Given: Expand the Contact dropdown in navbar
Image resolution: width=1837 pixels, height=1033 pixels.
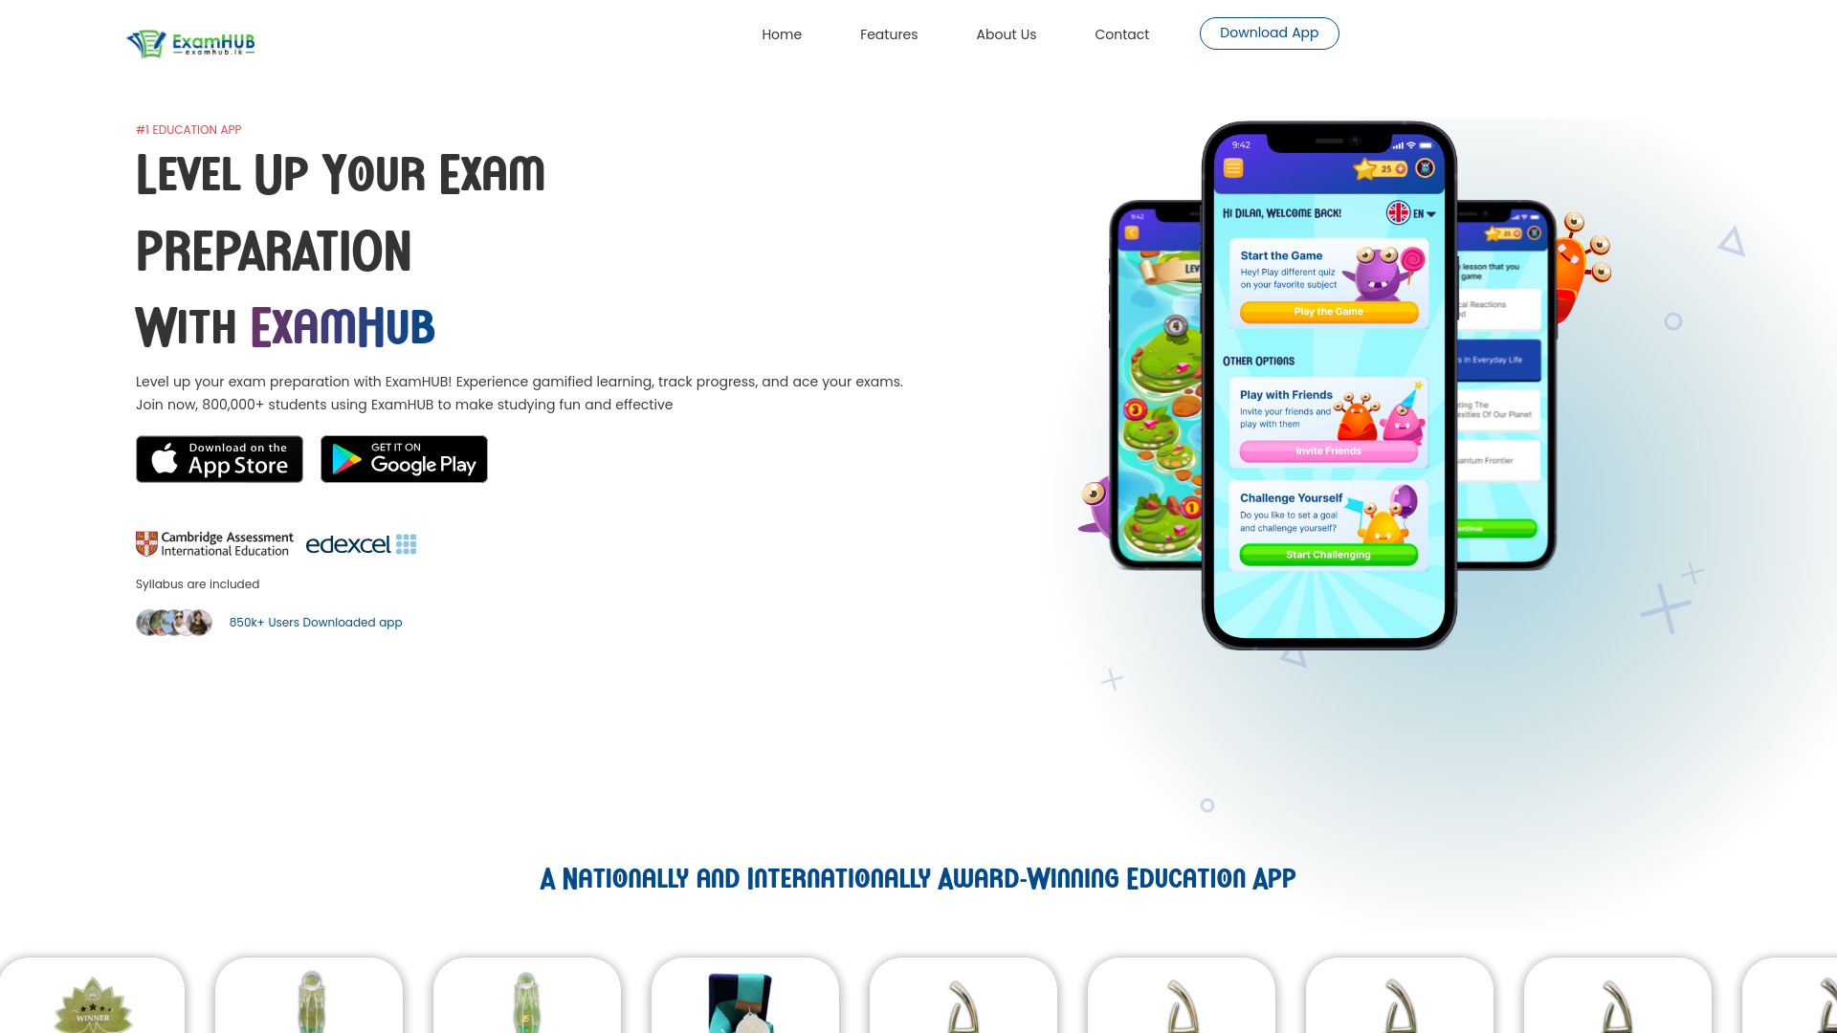Looking at the screenshot, I should coord(1121,34).
